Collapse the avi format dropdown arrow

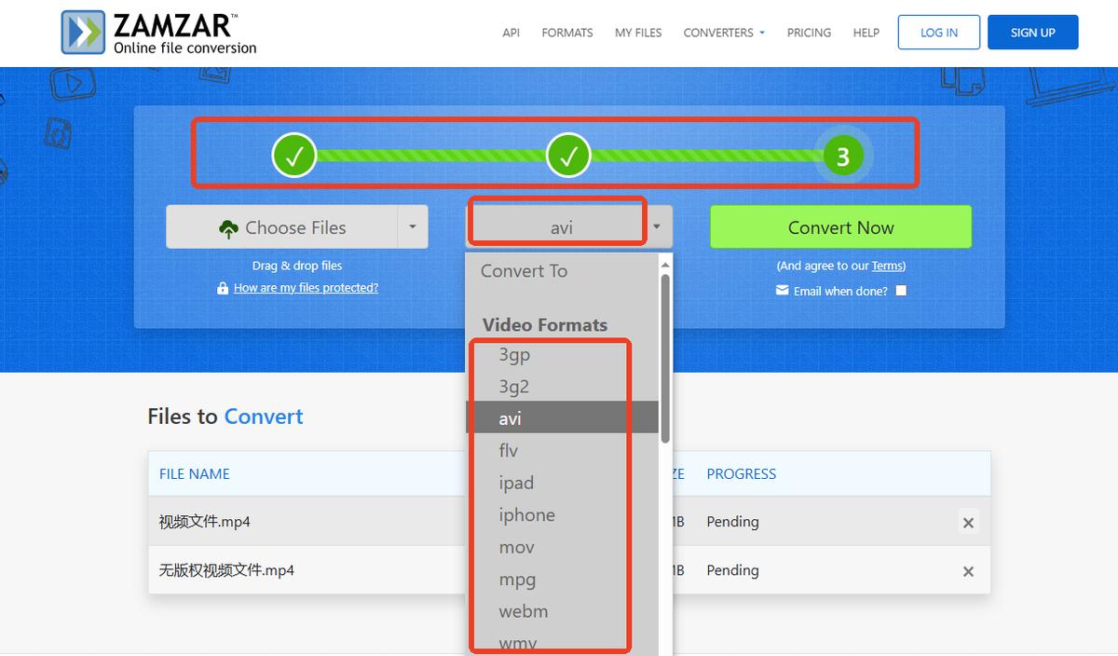pyautogui.click(x=657, y=226)
